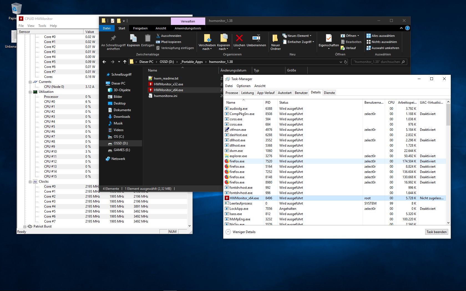Viewport: 466px width, 291px height.
Task: Collapse the Clocks node in HWMonitor
Action: pos(30,182)
